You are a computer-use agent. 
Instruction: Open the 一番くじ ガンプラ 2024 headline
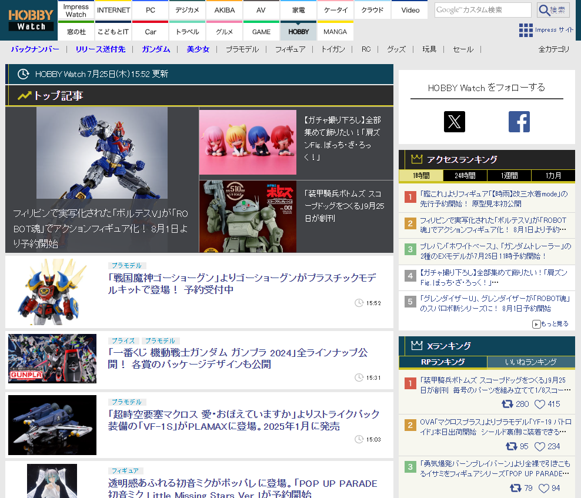click(x=238, y=358)
